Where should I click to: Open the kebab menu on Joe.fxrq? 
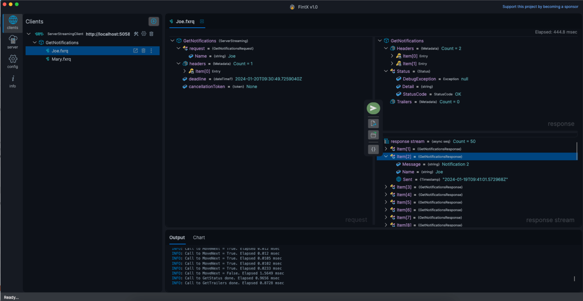click(151, 50)
